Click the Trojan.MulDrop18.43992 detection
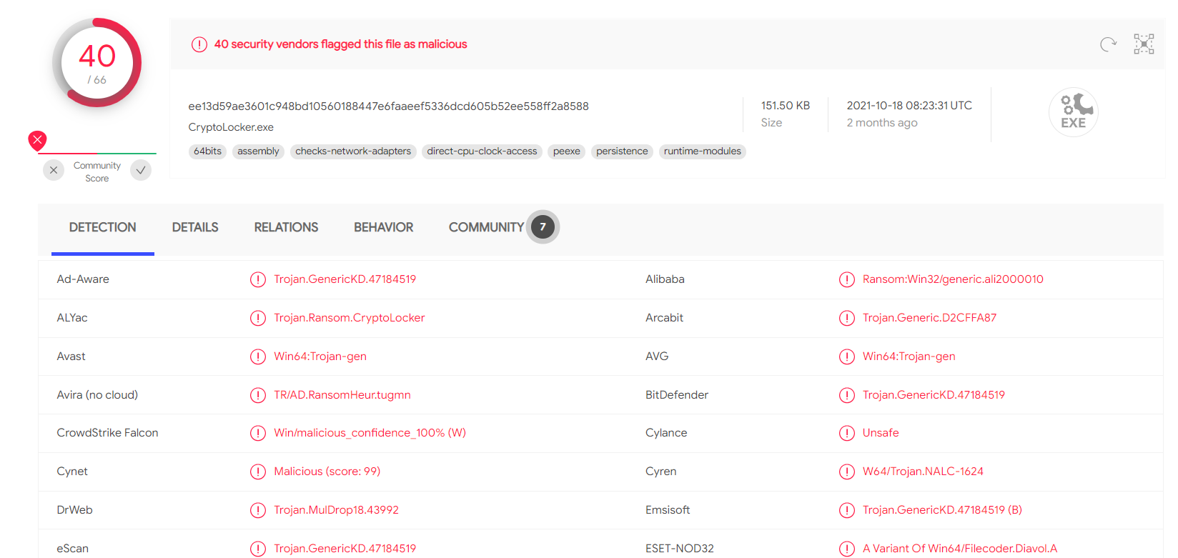This screenshot has height=558, width=1178. point(336,510)
